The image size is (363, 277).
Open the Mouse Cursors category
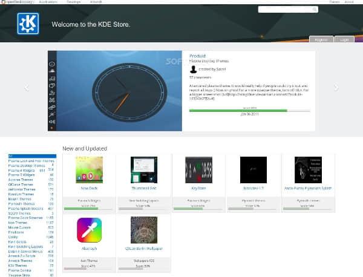click(18, 226)
